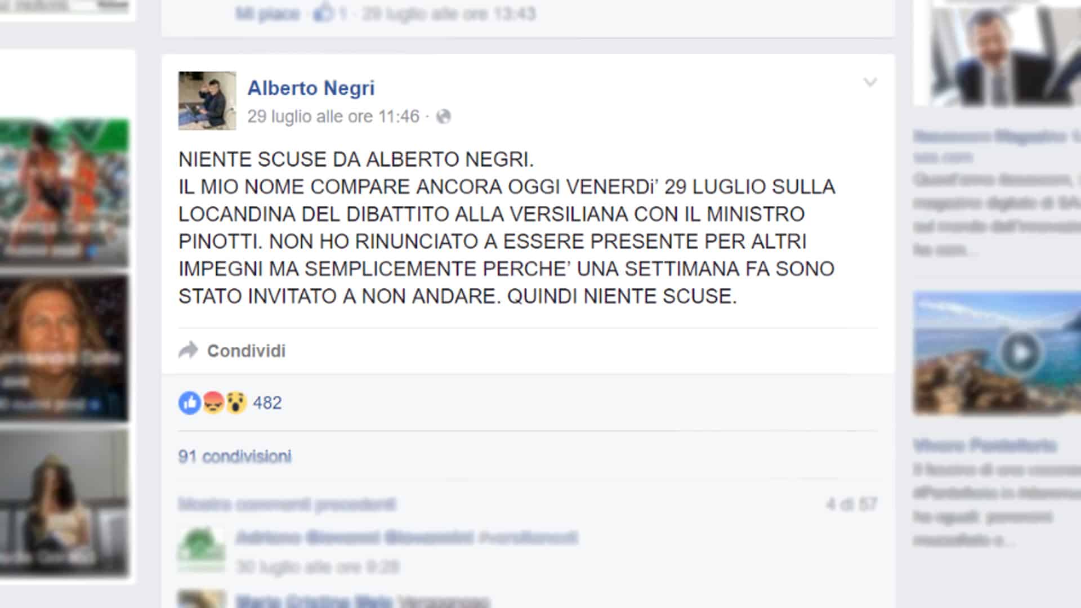Click the blue Like reaction icon
Screen dimensions: 1081x608
(x=190, y=403)
